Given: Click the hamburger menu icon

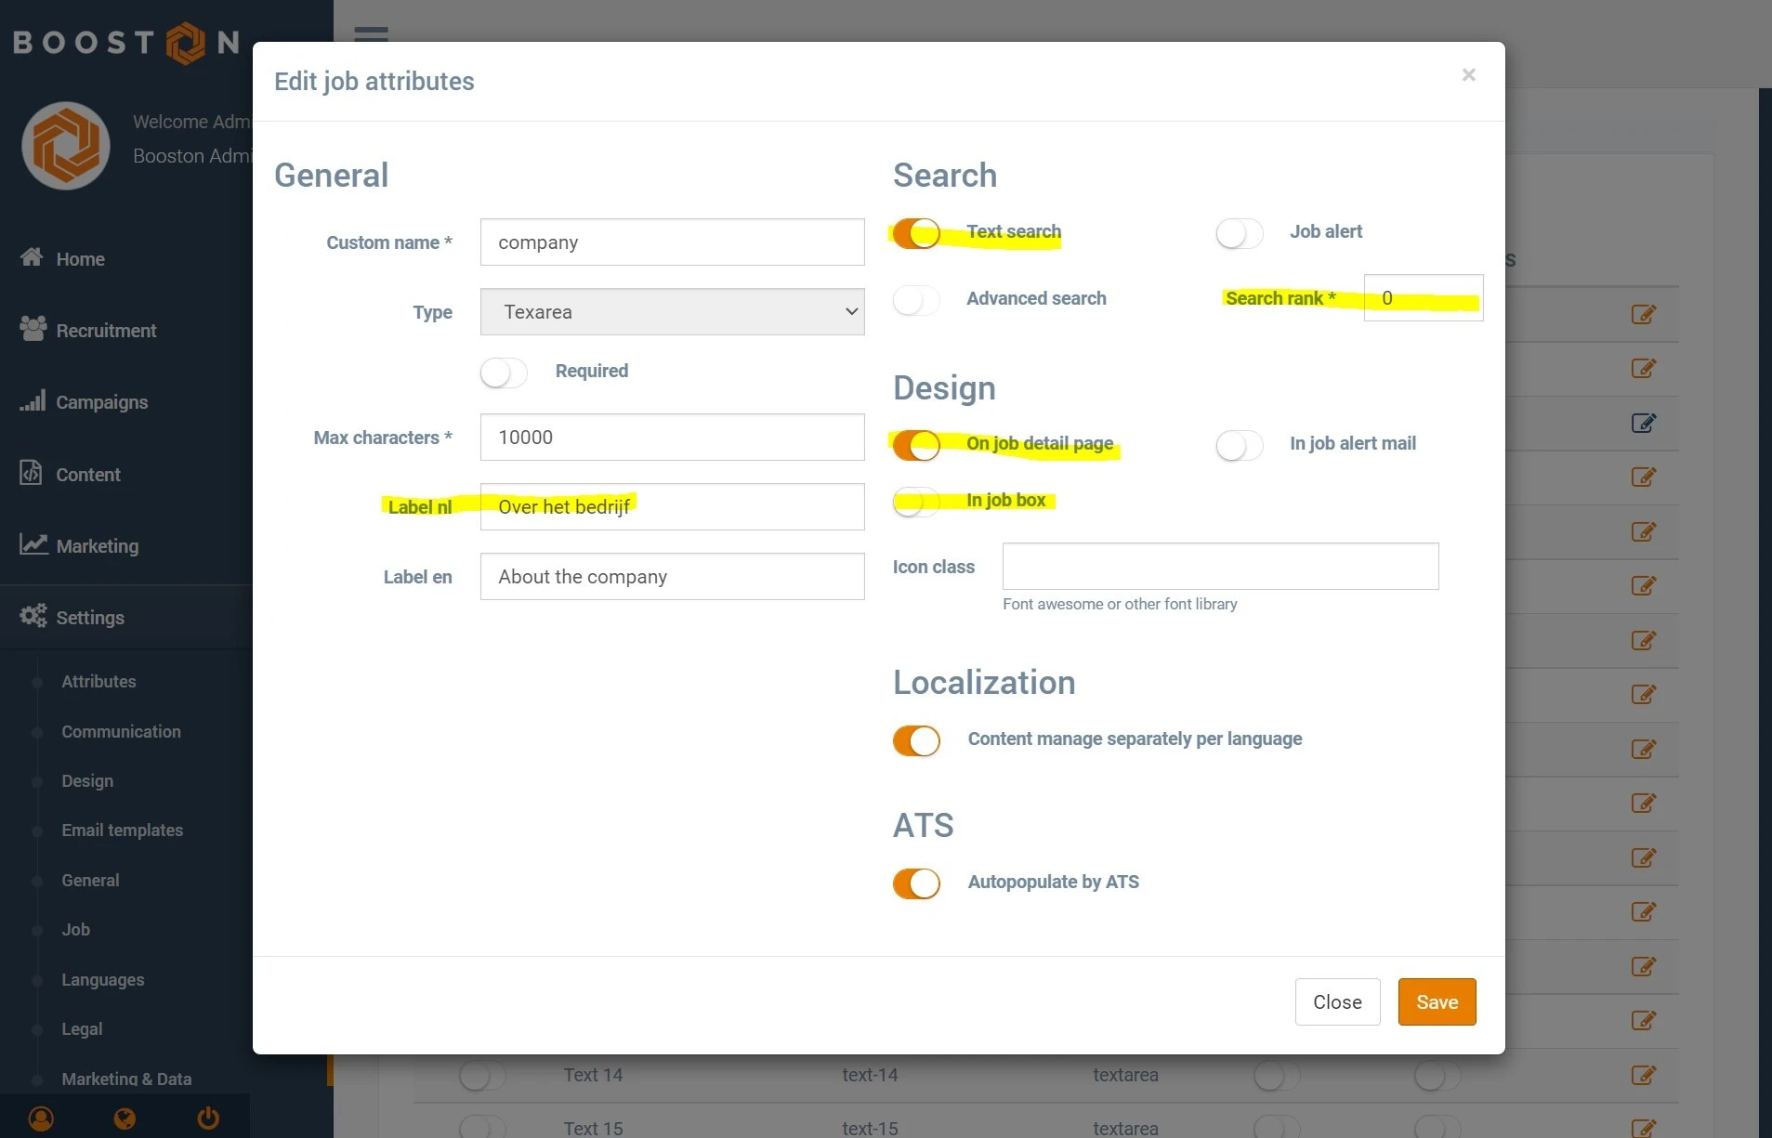Looking at the screenshot, I should pos(371,33).
